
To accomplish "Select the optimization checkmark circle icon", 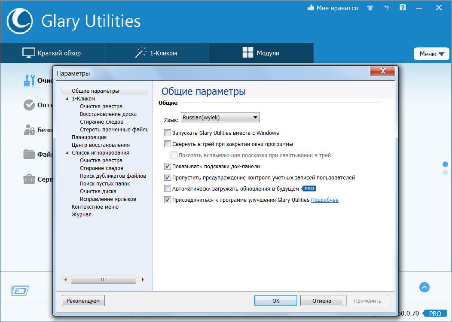I will [29, 105].
